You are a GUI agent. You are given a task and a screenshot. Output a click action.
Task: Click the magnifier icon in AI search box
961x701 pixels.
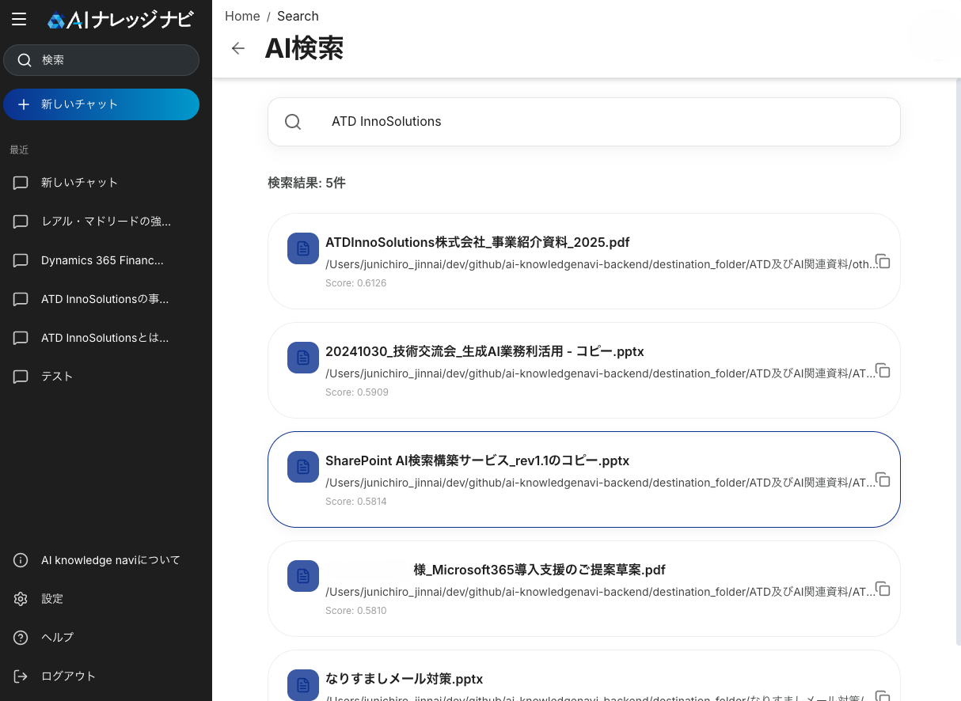pyautogui.click(x=293, y=122)
